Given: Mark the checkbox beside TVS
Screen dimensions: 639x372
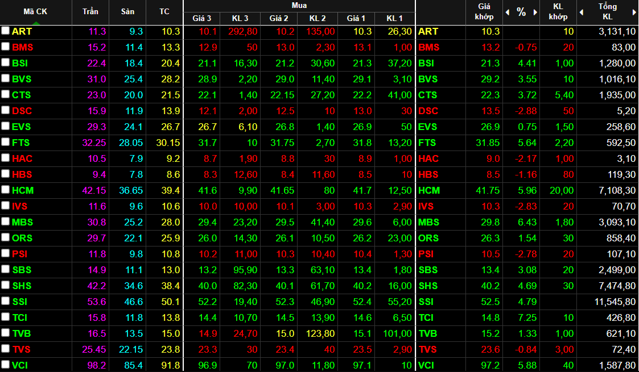Looking at the screenshot, I should 6,349.
